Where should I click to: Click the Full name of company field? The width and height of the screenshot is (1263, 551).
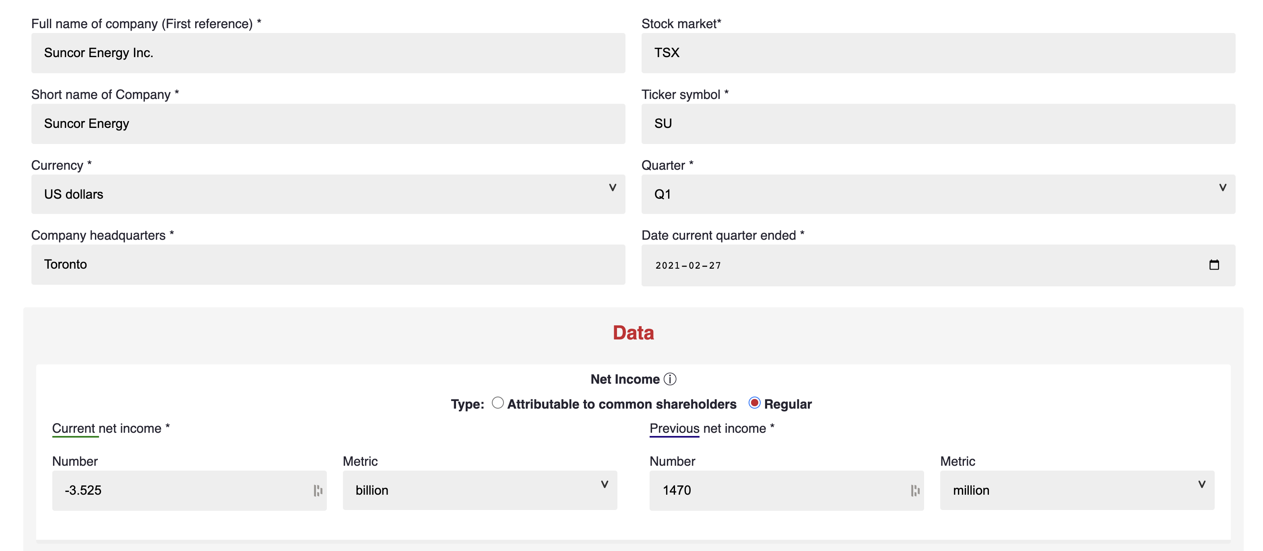pos(328,53)
